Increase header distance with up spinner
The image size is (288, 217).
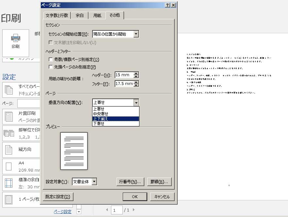[x=136, y=73]
